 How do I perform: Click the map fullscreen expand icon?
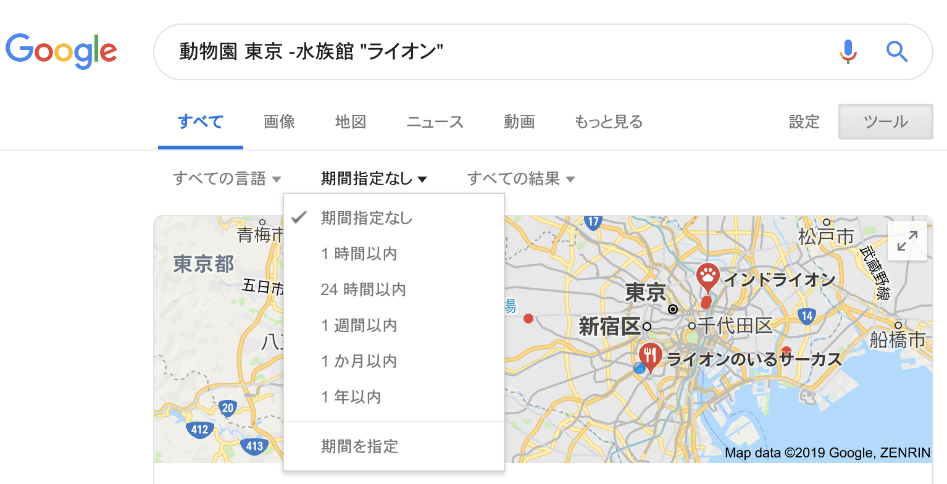click(x=907, y=241)
